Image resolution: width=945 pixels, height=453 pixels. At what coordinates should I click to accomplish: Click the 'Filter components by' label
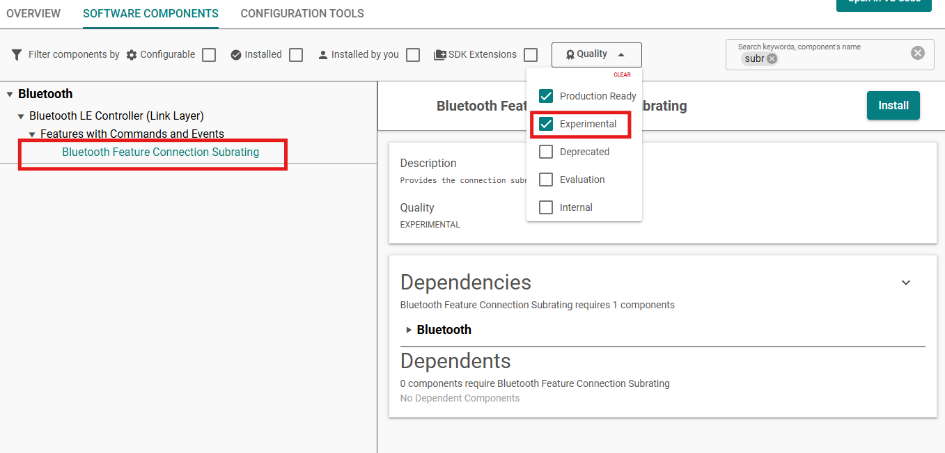point(74,54)
